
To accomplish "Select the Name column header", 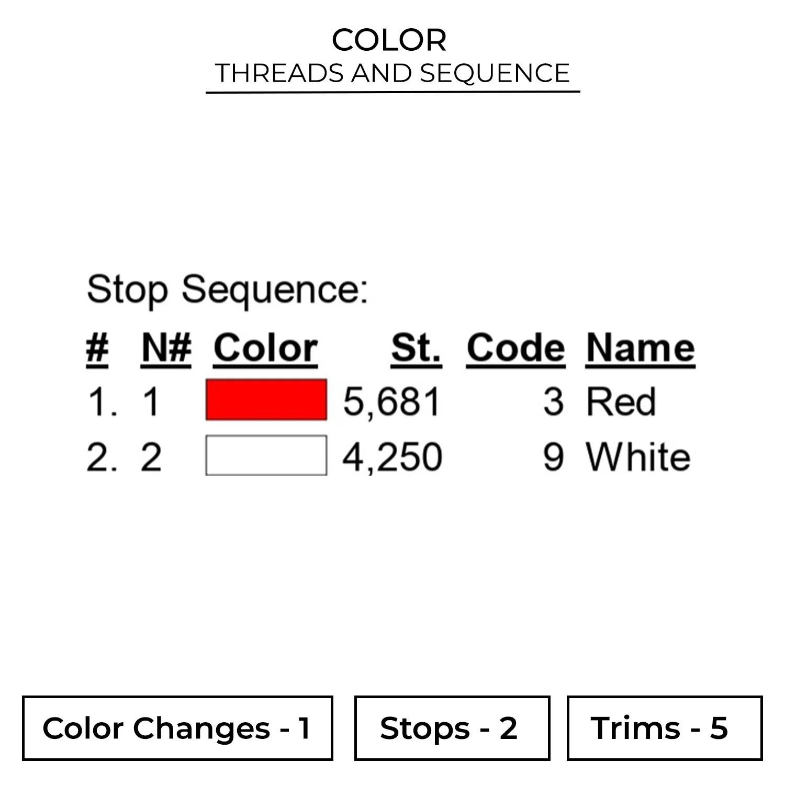I will pos(640,349).
